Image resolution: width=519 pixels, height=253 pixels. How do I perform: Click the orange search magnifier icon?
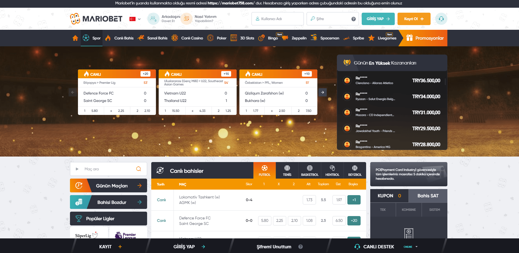(139, 169)
